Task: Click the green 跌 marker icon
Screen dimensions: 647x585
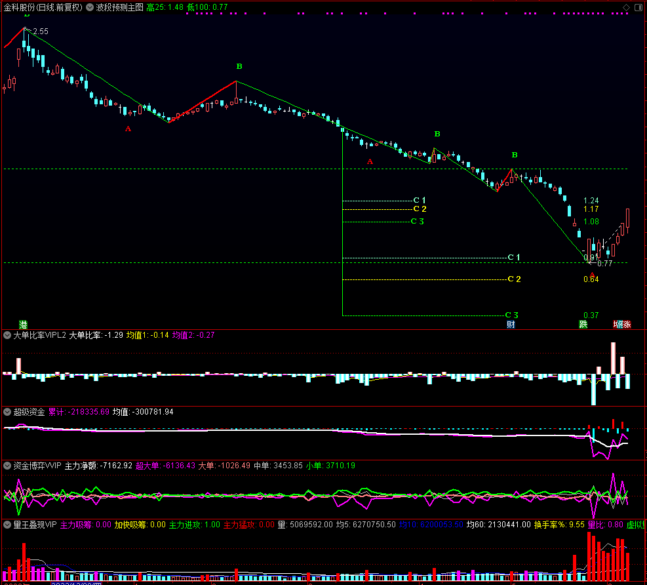Action: (x=583, y=325)
